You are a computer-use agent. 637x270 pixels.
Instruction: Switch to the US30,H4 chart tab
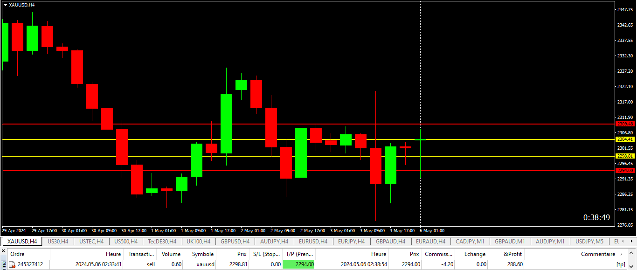(x=58, y=241)
